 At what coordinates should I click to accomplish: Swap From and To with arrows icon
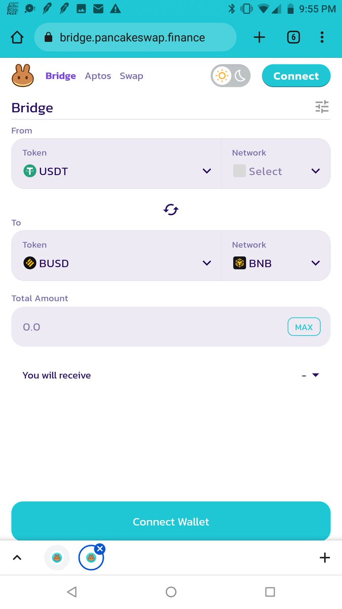pyautogui.click(x=171, y=209)
